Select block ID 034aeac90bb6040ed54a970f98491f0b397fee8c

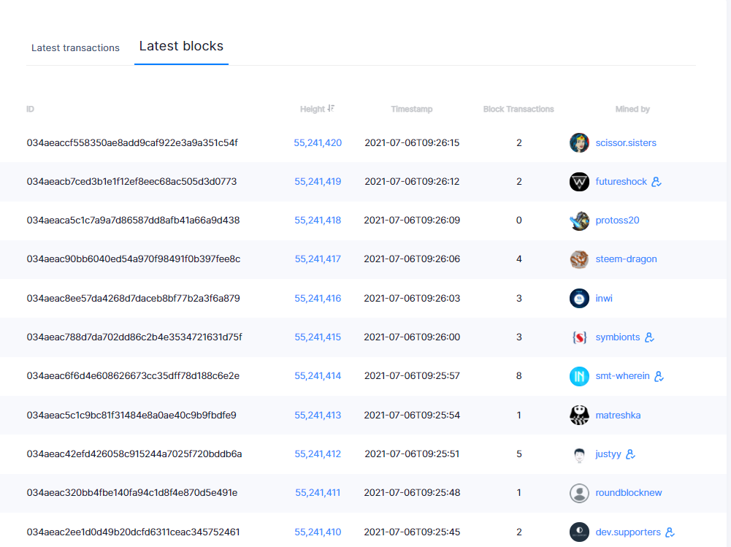134,259
